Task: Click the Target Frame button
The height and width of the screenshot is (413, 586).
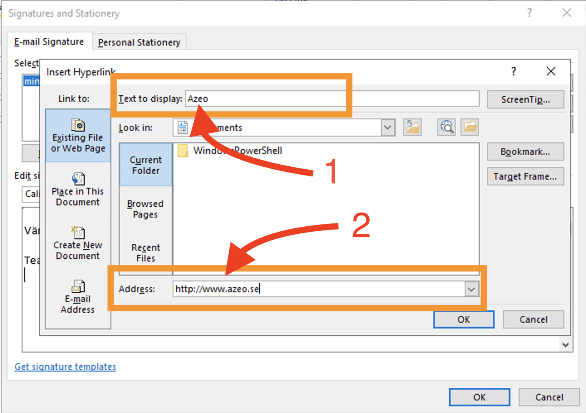Action: pos(526,176)
